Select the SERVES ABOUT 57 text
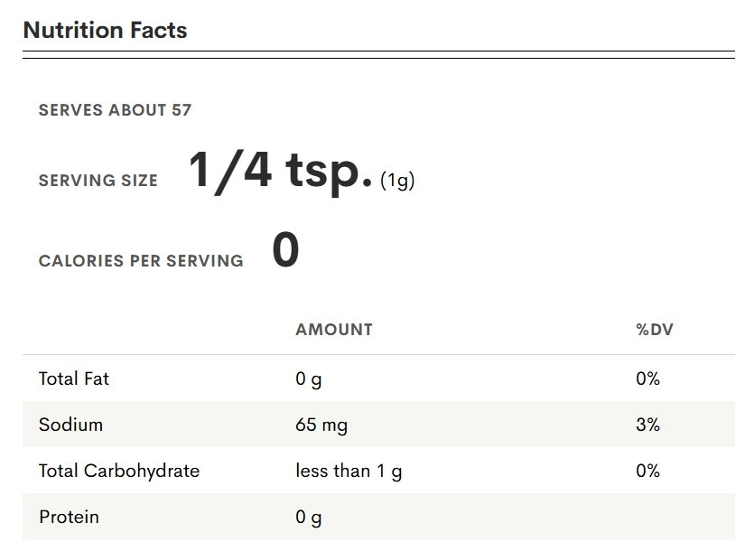The height and width of the screenshot is (542, 745). tap(115, 110)
